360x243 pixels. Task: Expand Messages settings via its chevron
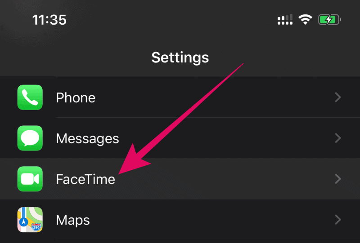(x=338, y=138)
